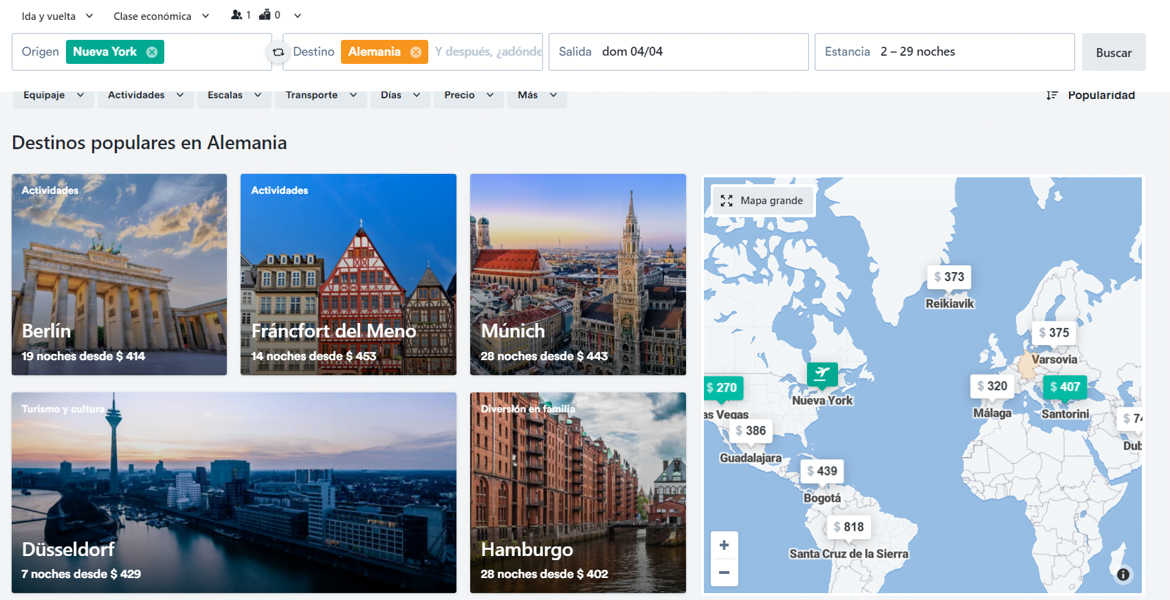The image size is (1170, 600).
Task: Swap origin and destination icon
Action: coord(278,52)
